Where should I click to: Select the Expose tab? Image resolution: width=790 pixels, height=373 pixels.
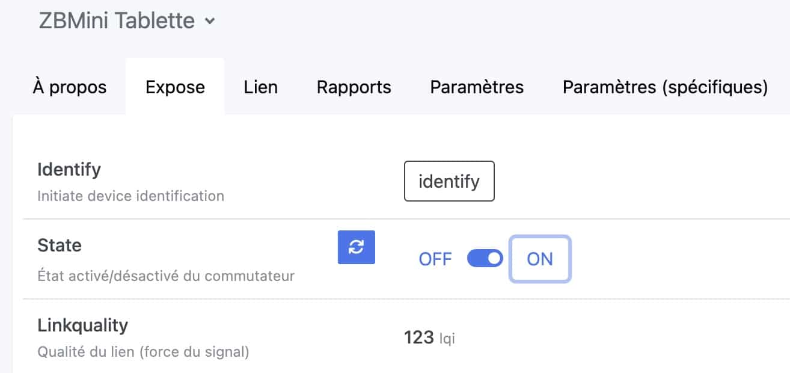[x=175, y=87]
